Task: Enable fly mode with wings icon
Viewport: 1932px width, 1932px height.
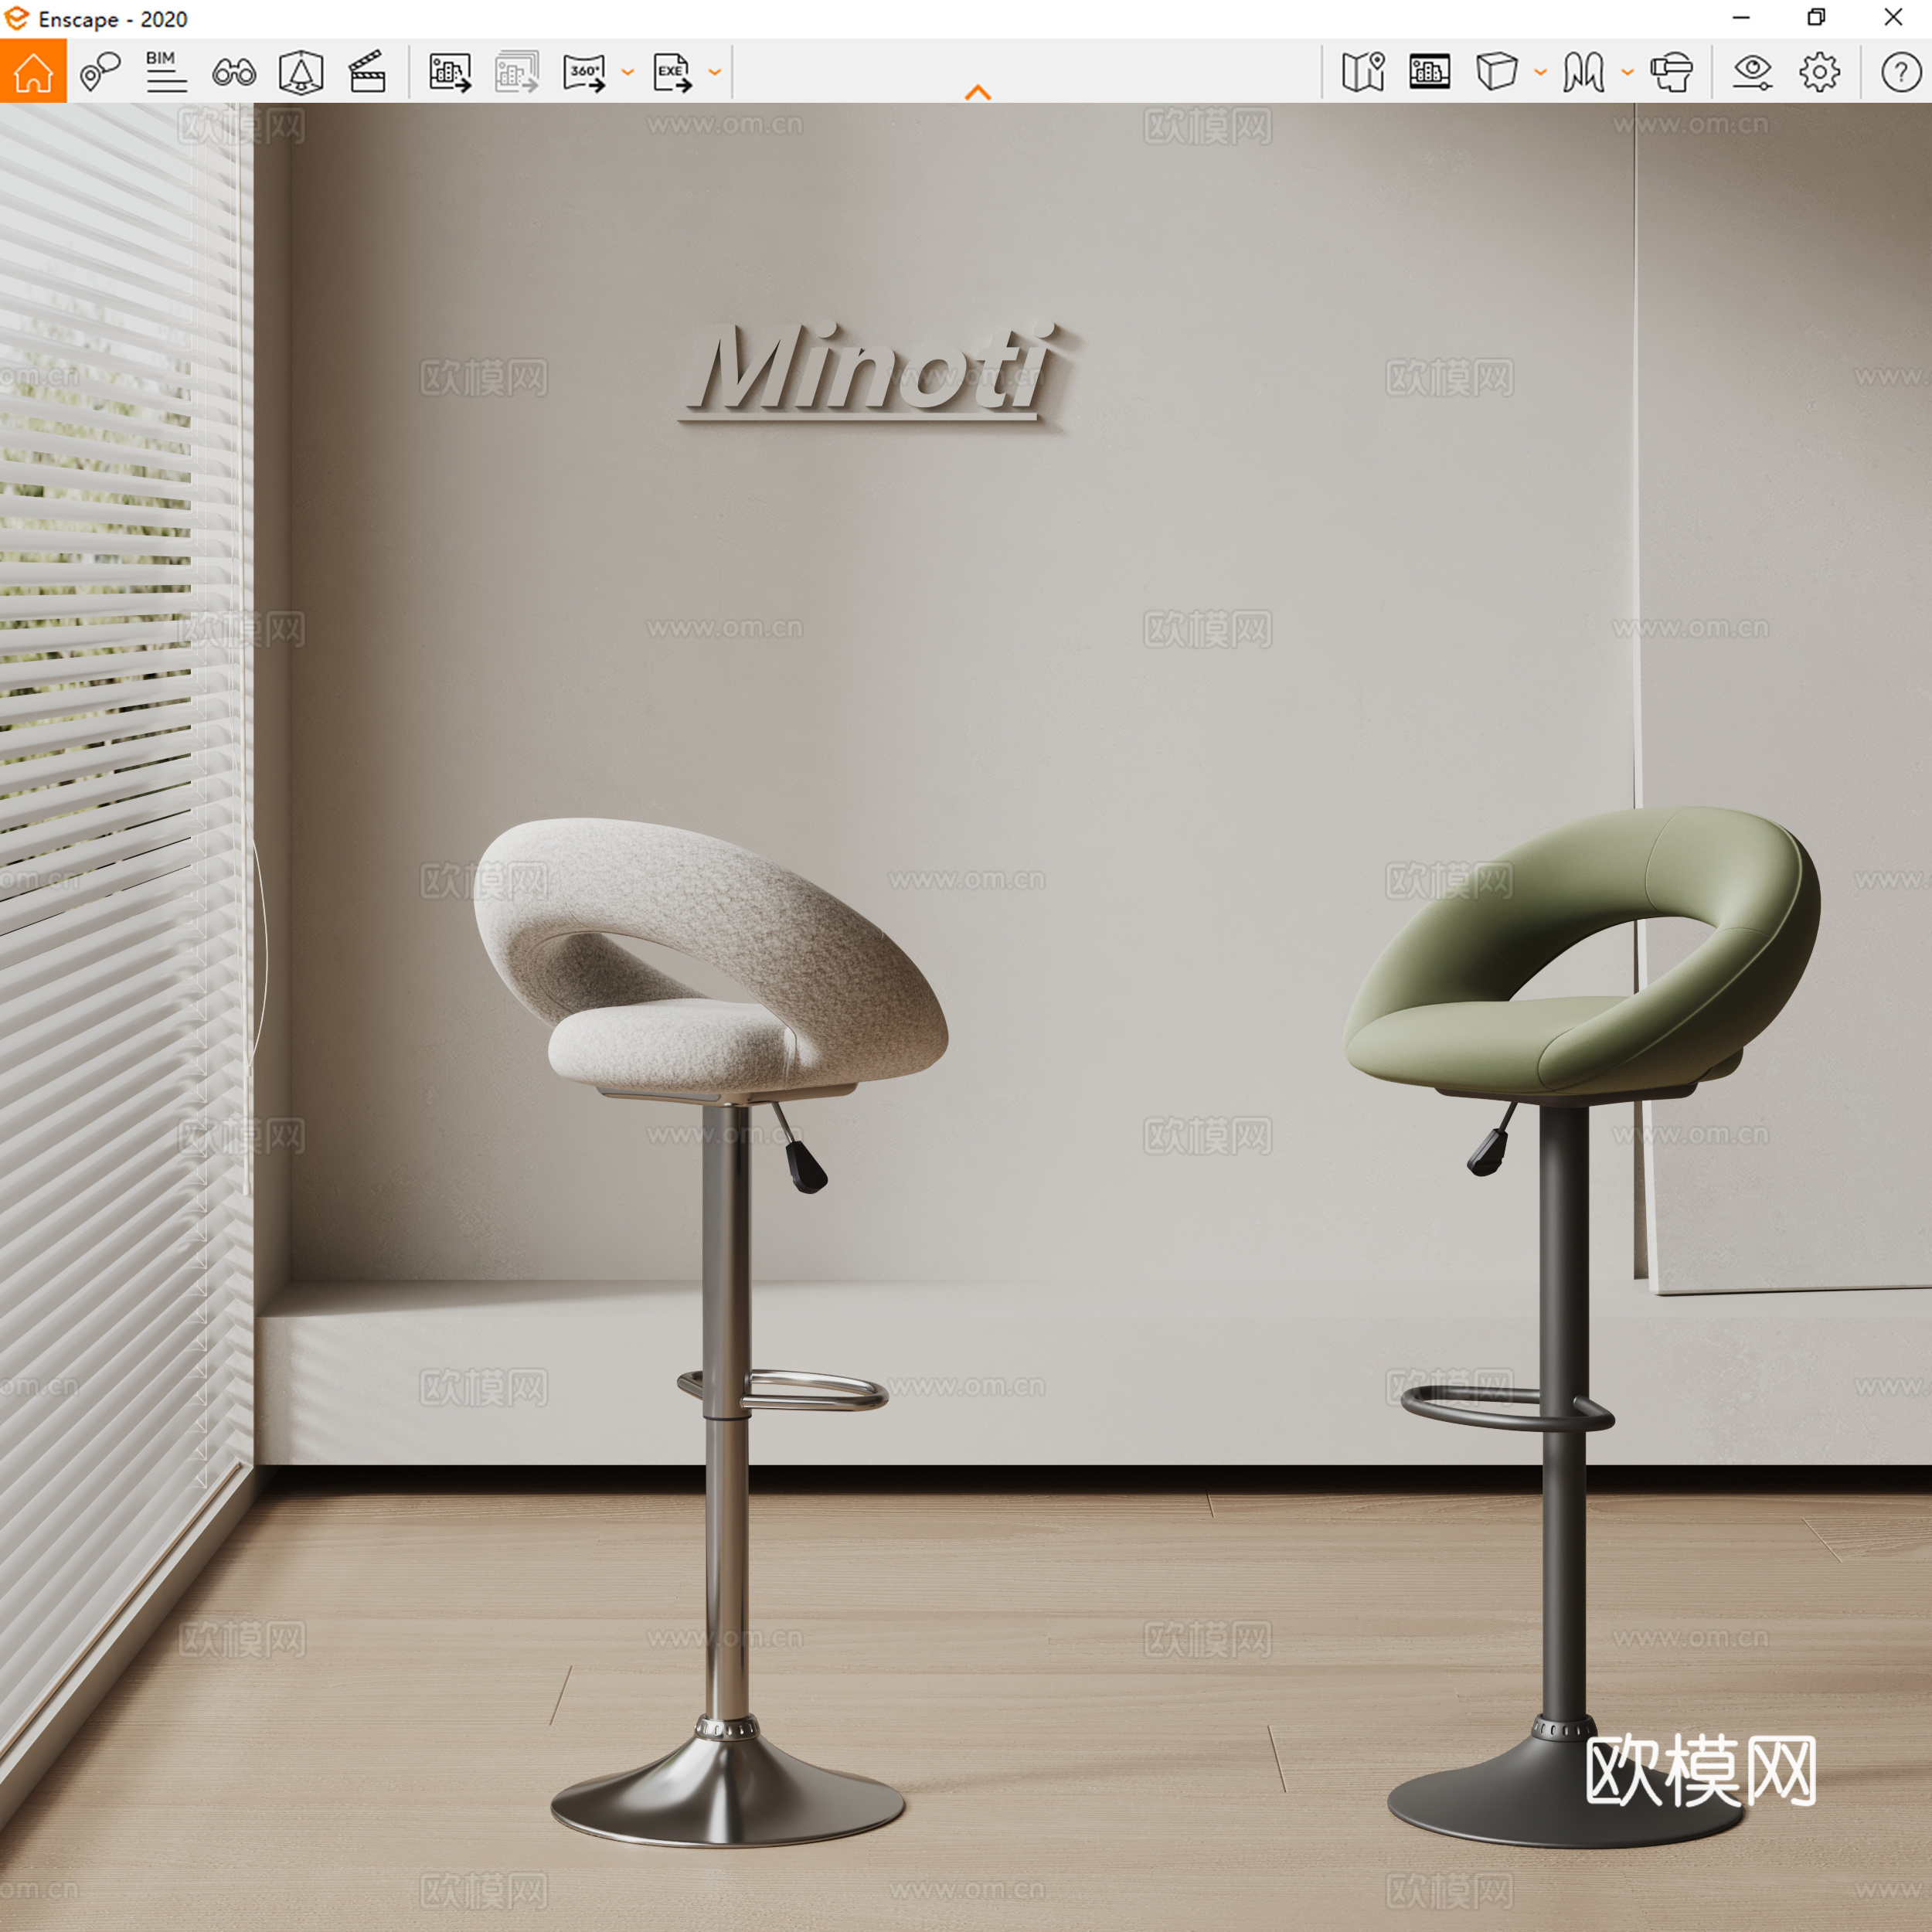Action: (x=1583, y=72)
